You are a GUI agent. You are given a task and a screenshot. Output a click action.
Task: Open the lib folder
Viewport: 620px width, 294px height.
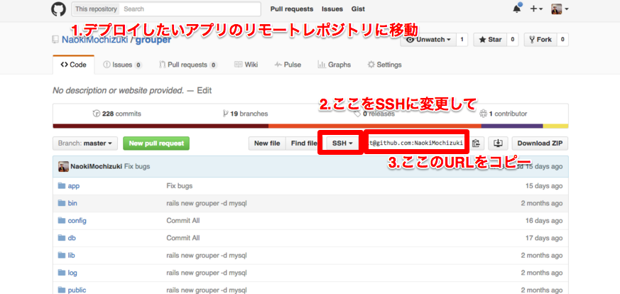(72, 255)
